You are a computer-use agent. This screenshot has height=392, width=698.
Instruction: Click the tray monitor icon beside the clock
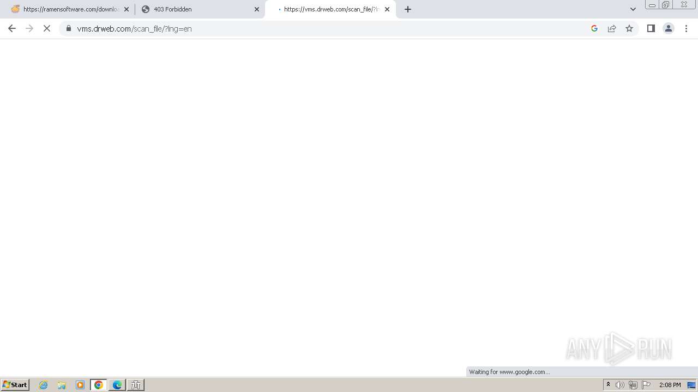pos(691,385)
